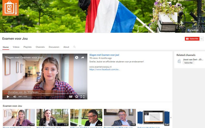This screenshot has width=205, height=128.
Task: Click next arrow in video shelf
Action: [x=171, y=118]
